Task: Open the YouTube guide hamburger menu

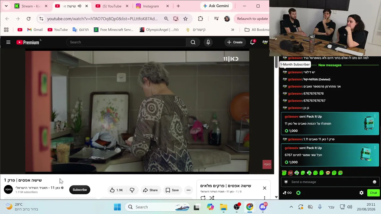Action: coord(8,42)
